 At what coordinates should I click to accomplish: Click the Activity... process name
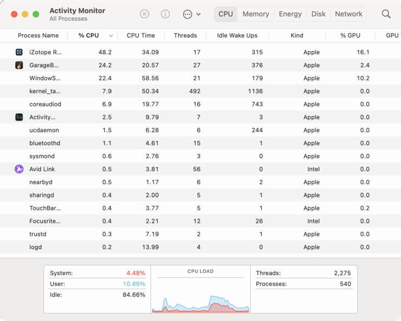coord(42,117)
